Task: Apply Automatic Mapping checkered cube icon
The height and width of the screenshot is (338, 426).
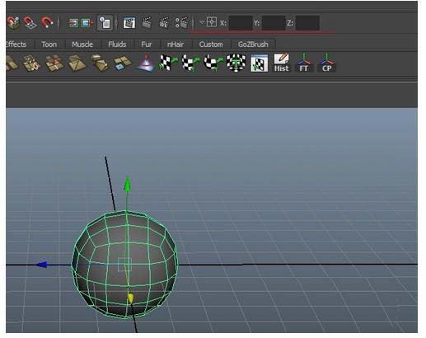Action: pos(236,63)
